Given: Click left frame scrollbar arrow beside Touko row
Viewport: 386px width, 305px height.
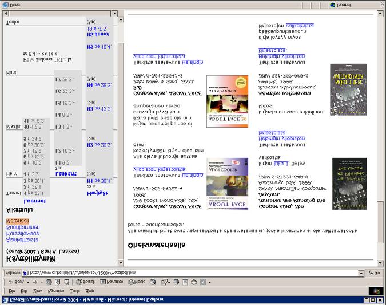Looking at the screenshot, I should point(121,19).
